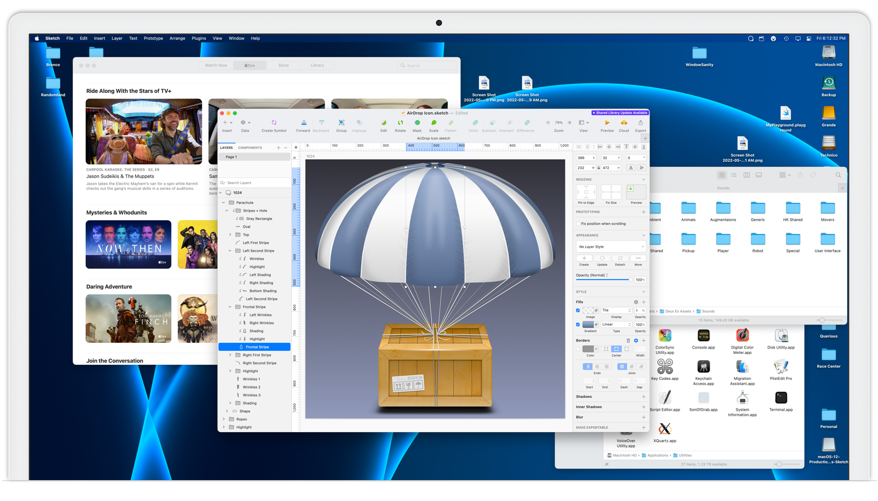Image resolution: width=878 pixels, height=501 pixels.
Task: Switch to Components tab
Action: 250,148
